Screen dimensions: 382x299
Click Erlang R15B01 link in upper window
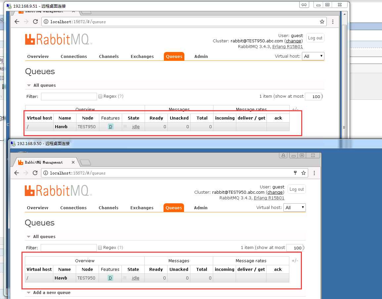point(287,47)
